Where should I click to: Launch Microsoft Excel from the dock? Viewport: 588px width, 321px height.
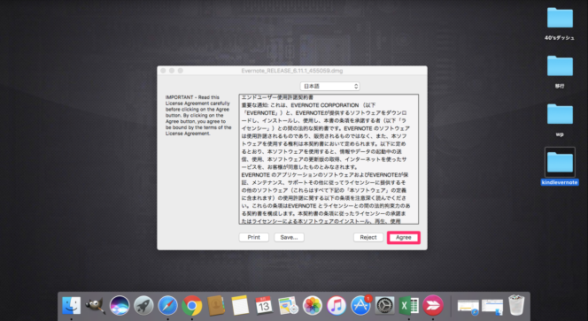(409, 305)
